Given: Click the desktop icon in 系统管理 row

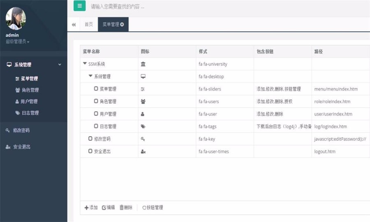Looking at the screenshot, I should 143,76.
